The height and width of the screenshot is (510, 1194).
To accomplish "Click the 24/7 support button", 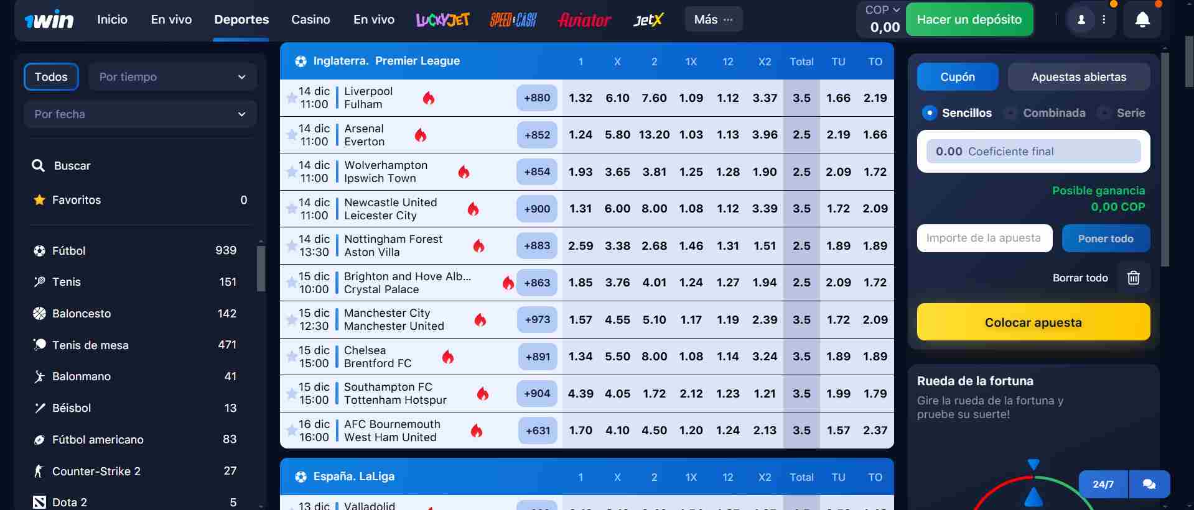I will [x=1103, y=484].
